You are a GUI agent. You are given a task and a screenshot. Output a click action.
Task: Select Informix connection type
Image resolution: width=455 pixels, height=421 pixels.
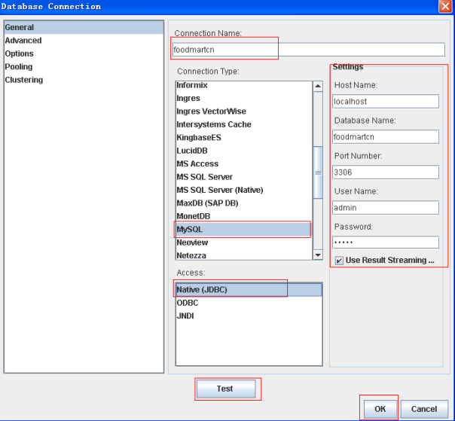coord(244,85)
